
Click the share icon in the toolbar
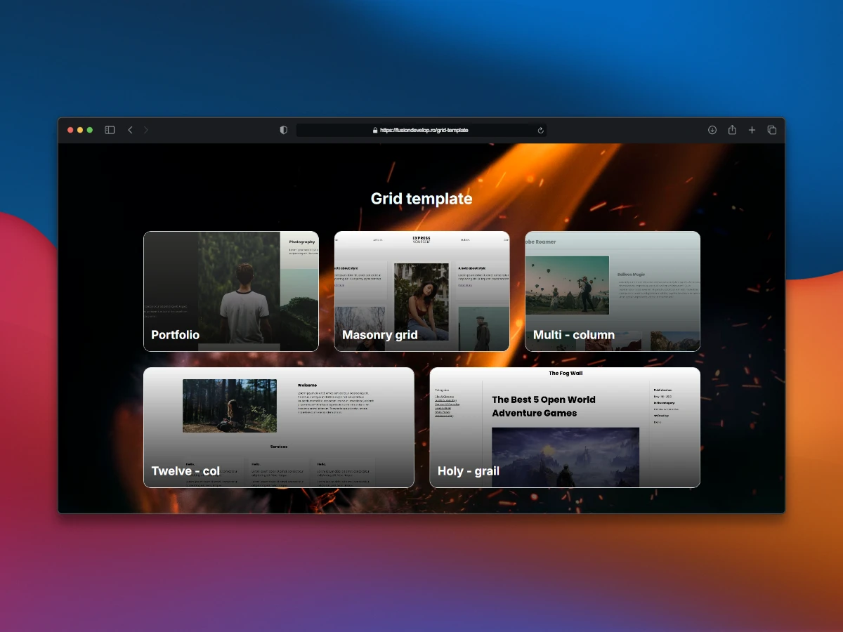pyautogui.click(x=732, y=130)
